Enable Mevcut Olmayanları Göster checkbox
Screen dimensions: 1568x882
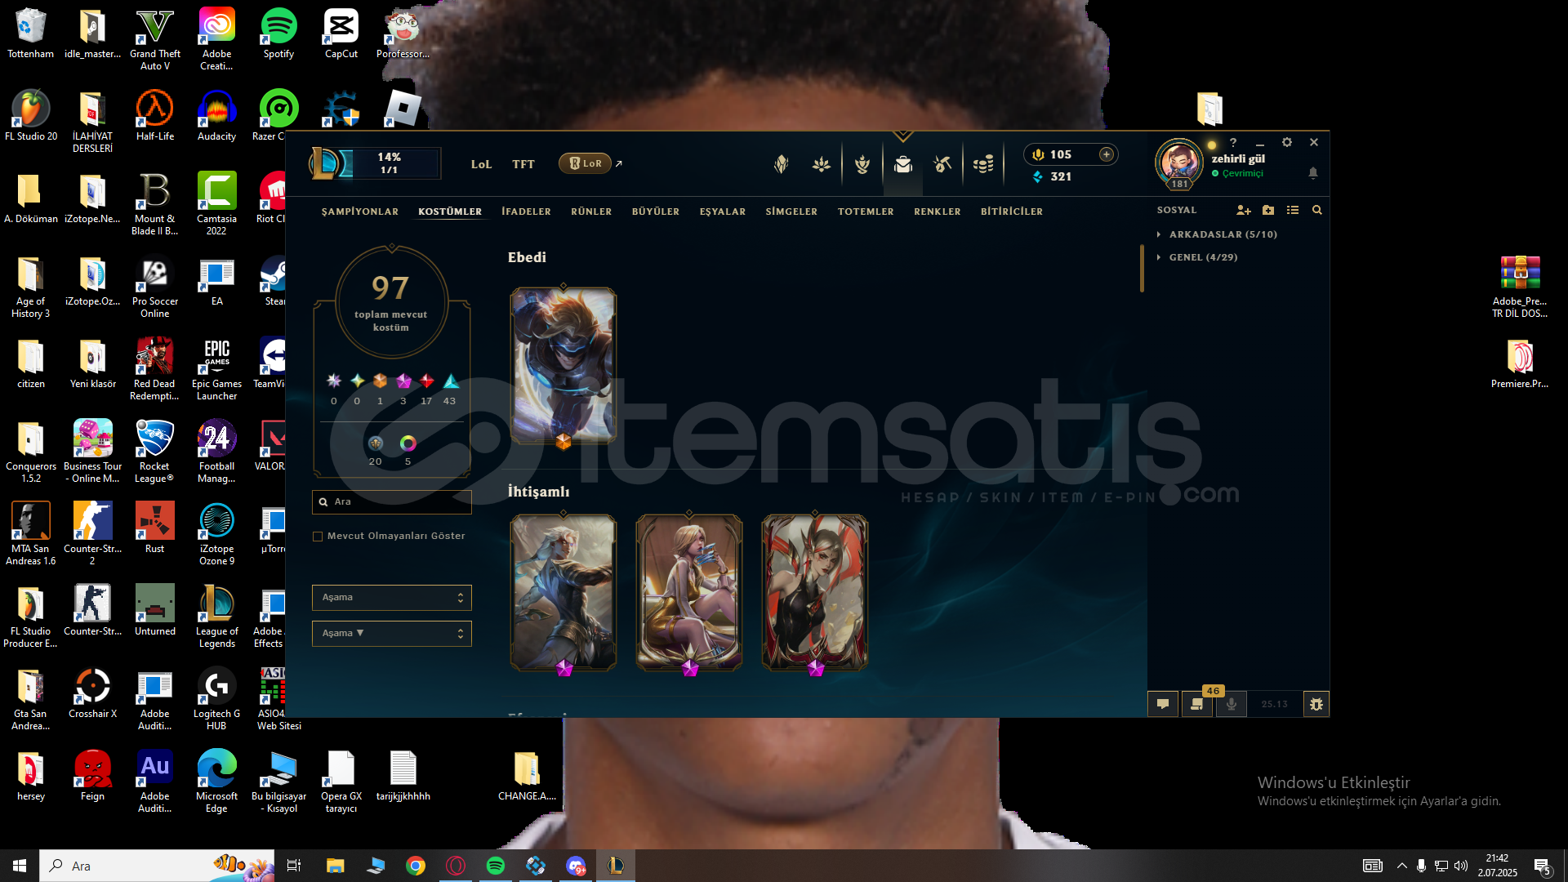[318, 537]
